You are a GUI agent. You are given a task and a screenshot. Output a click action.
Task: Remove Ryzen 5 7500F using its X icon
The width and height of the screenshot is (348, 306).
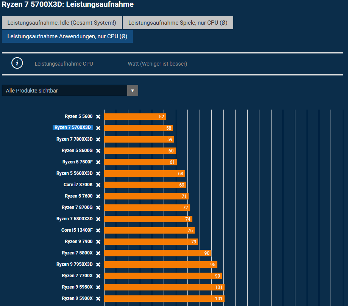coord(98,162)
